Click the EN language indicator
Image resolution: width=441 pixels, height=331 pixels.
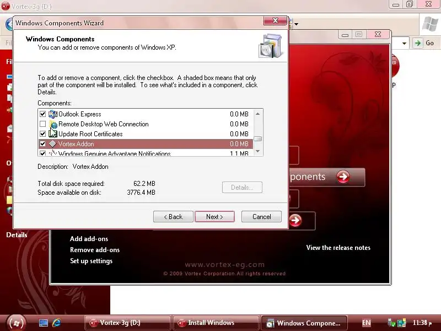click(x=366, y=323)
